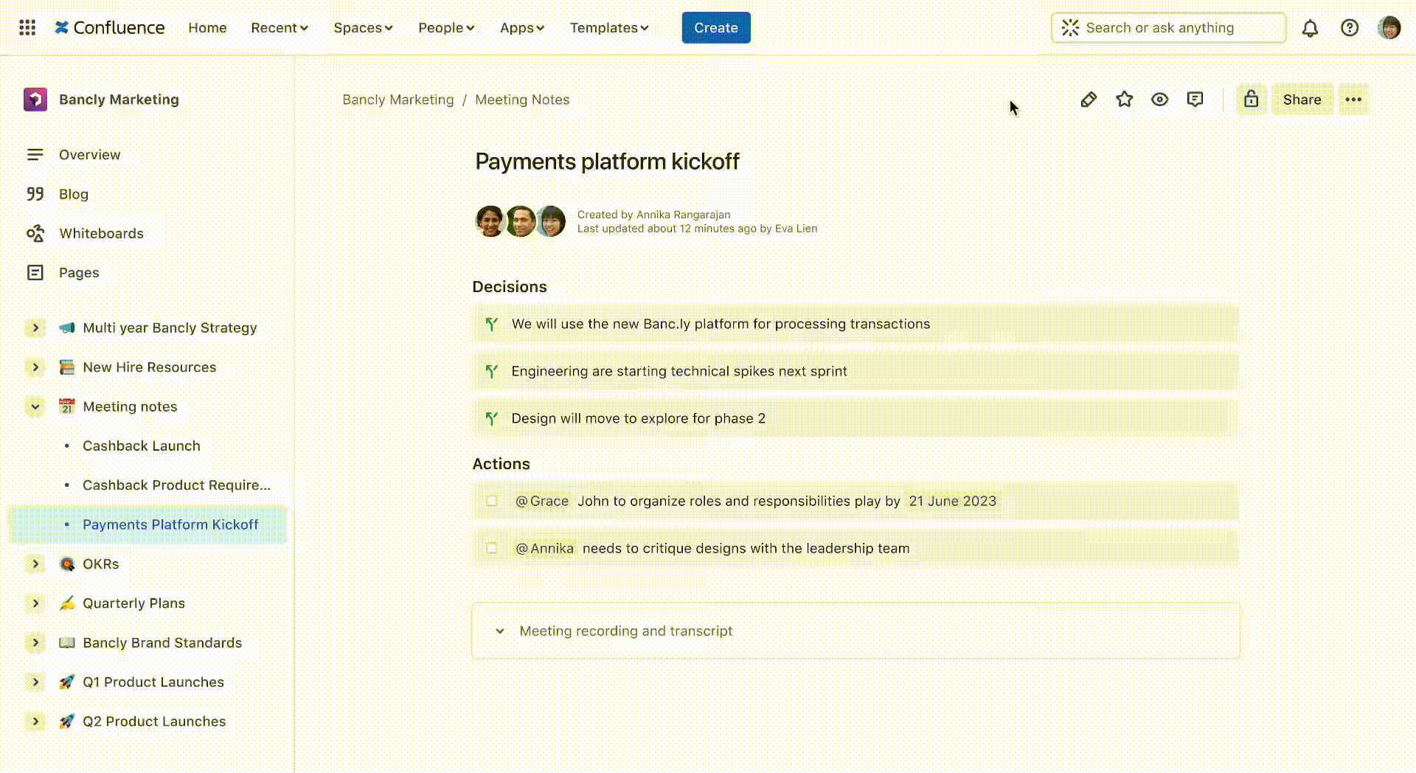Check the Grace action item checkbox
The image size is (1416, 773).
point(492,501)
